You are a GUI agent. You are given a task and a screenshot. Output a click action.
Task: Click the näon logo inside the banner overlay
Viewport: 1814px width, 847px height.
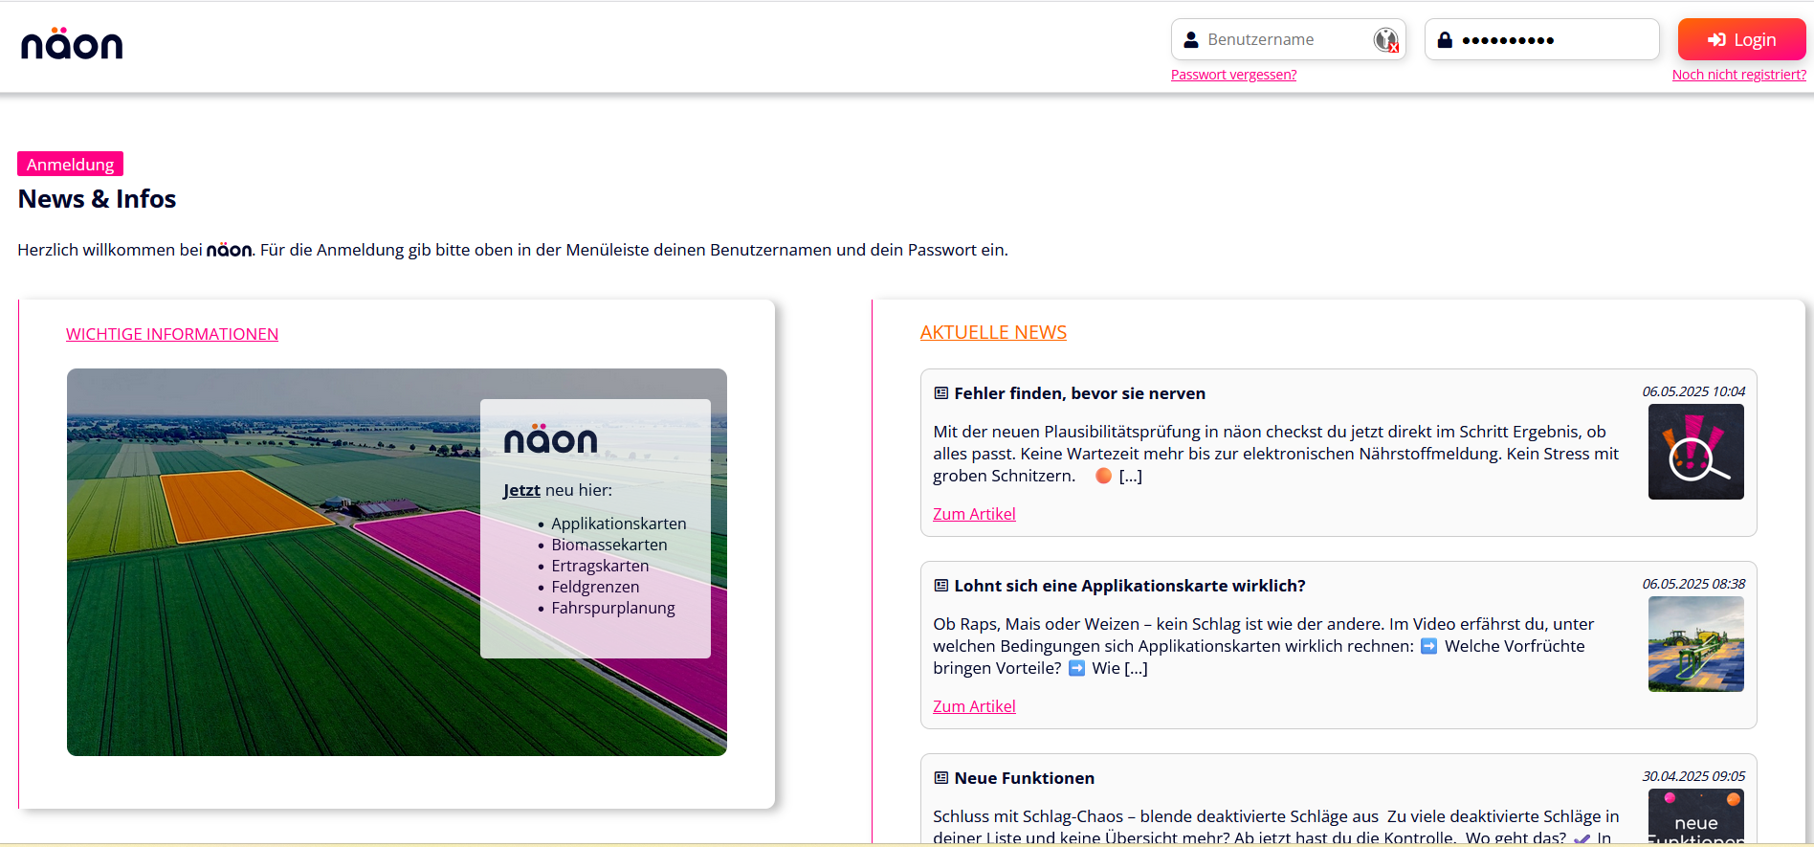[x=550, y=438]
